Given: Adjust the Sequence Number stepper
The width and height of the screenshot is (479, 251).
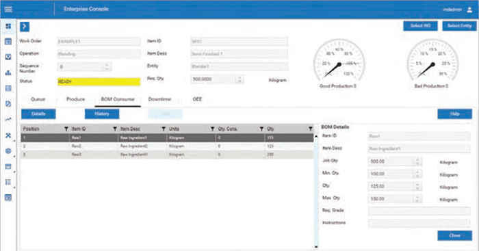Looking at the screenshot, I should (x=107, y=66).
